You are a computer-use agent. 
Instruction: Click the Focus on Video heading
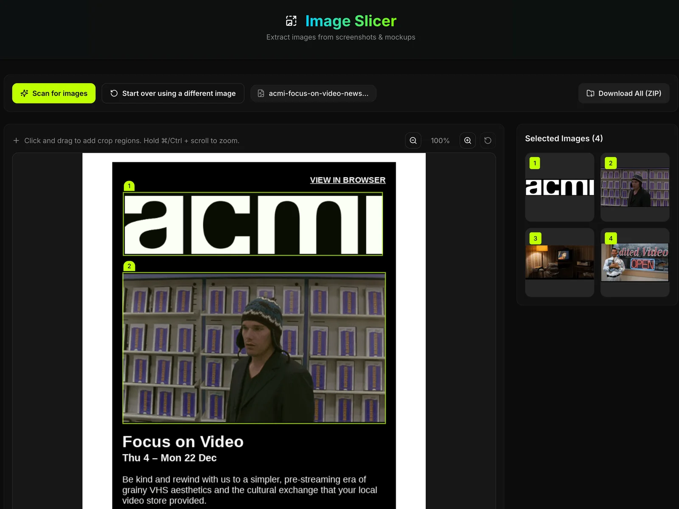tap(183, 442)
